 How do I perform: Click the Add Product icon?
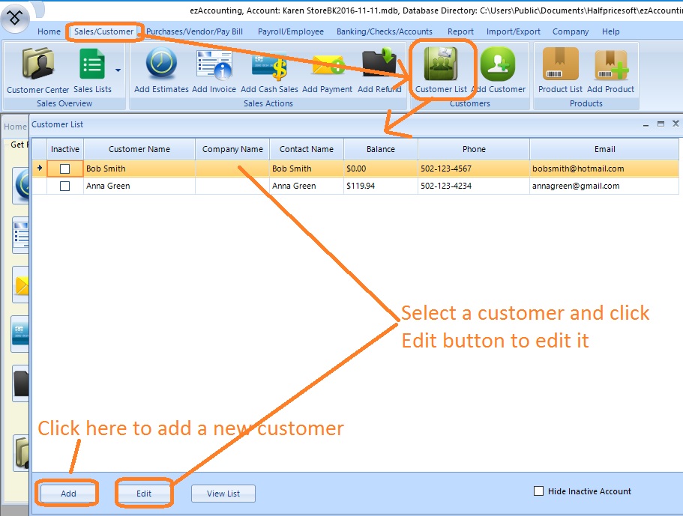pyautogui.click(x=610, y=65)
